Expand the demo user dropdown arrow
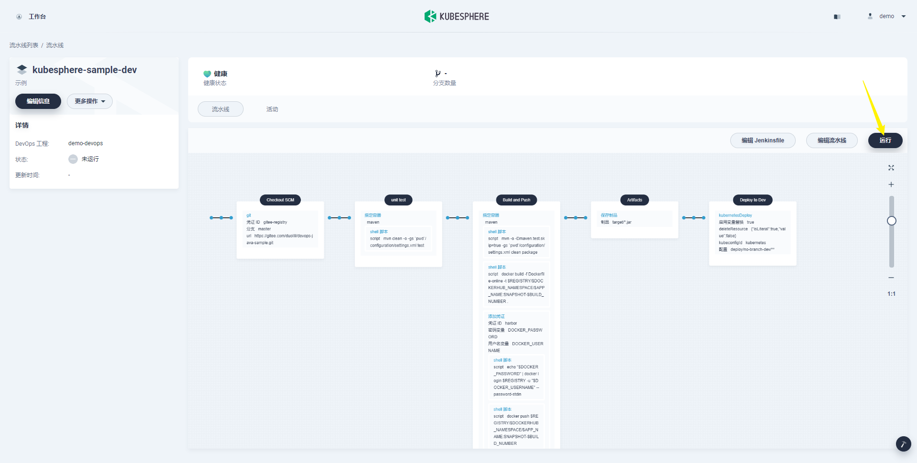This screenshot has height=463, width=917. pos(904,16)
